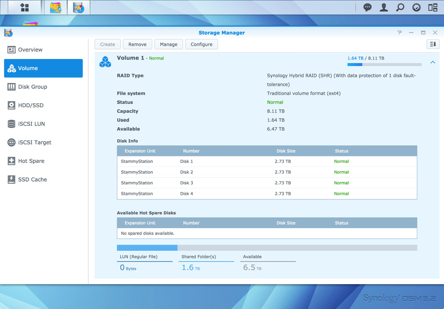Screen dimensions: 444x309
Task: Open the iSCSI LUN page
Action: [31, 124]
